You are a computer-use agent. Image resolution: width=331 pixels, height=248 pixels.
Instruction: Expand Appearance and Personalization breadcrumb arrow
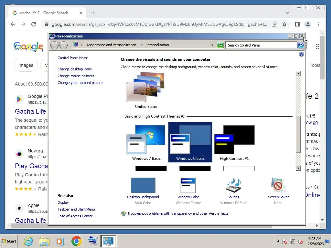142,45
